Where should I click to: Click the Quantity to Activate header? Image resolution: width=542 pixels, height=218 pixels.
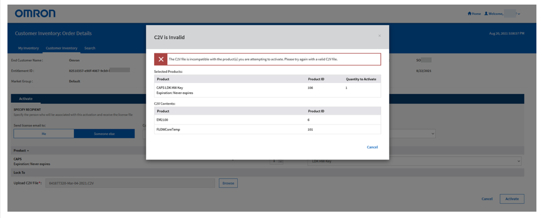(361, 79)
